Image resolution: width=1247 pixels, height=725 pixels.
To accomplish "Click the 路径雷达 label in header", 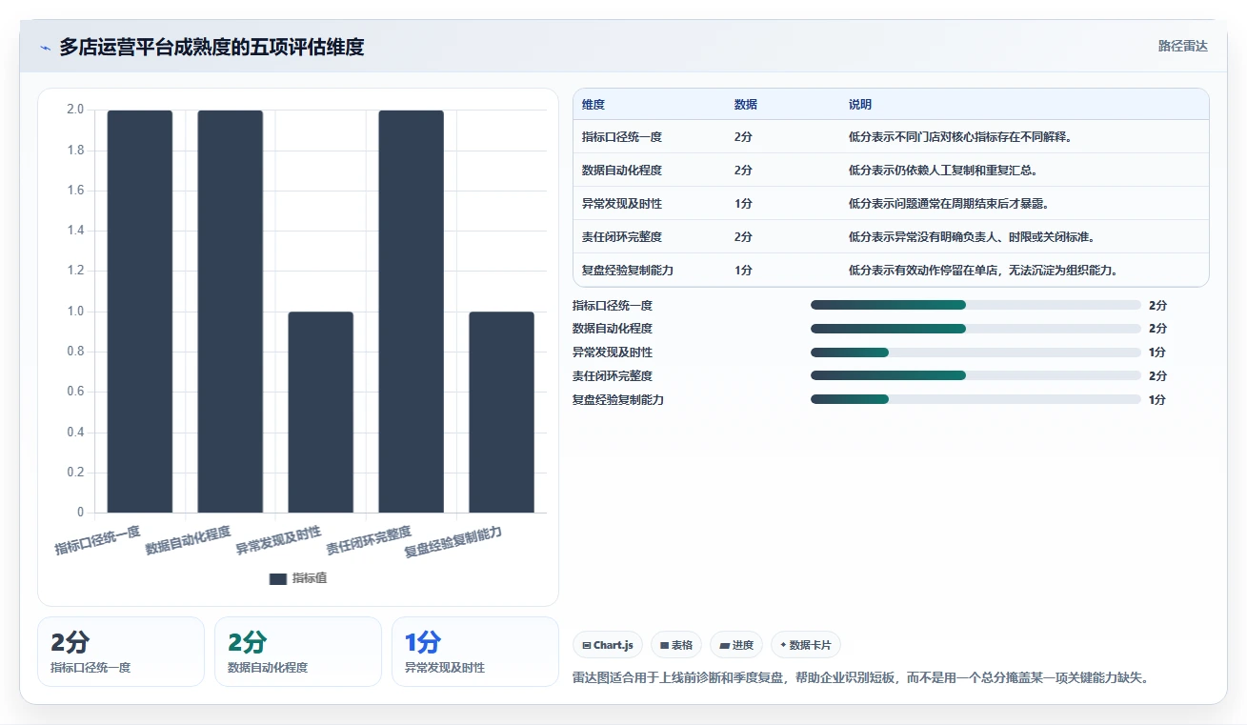I will [x=1182, y=46].
